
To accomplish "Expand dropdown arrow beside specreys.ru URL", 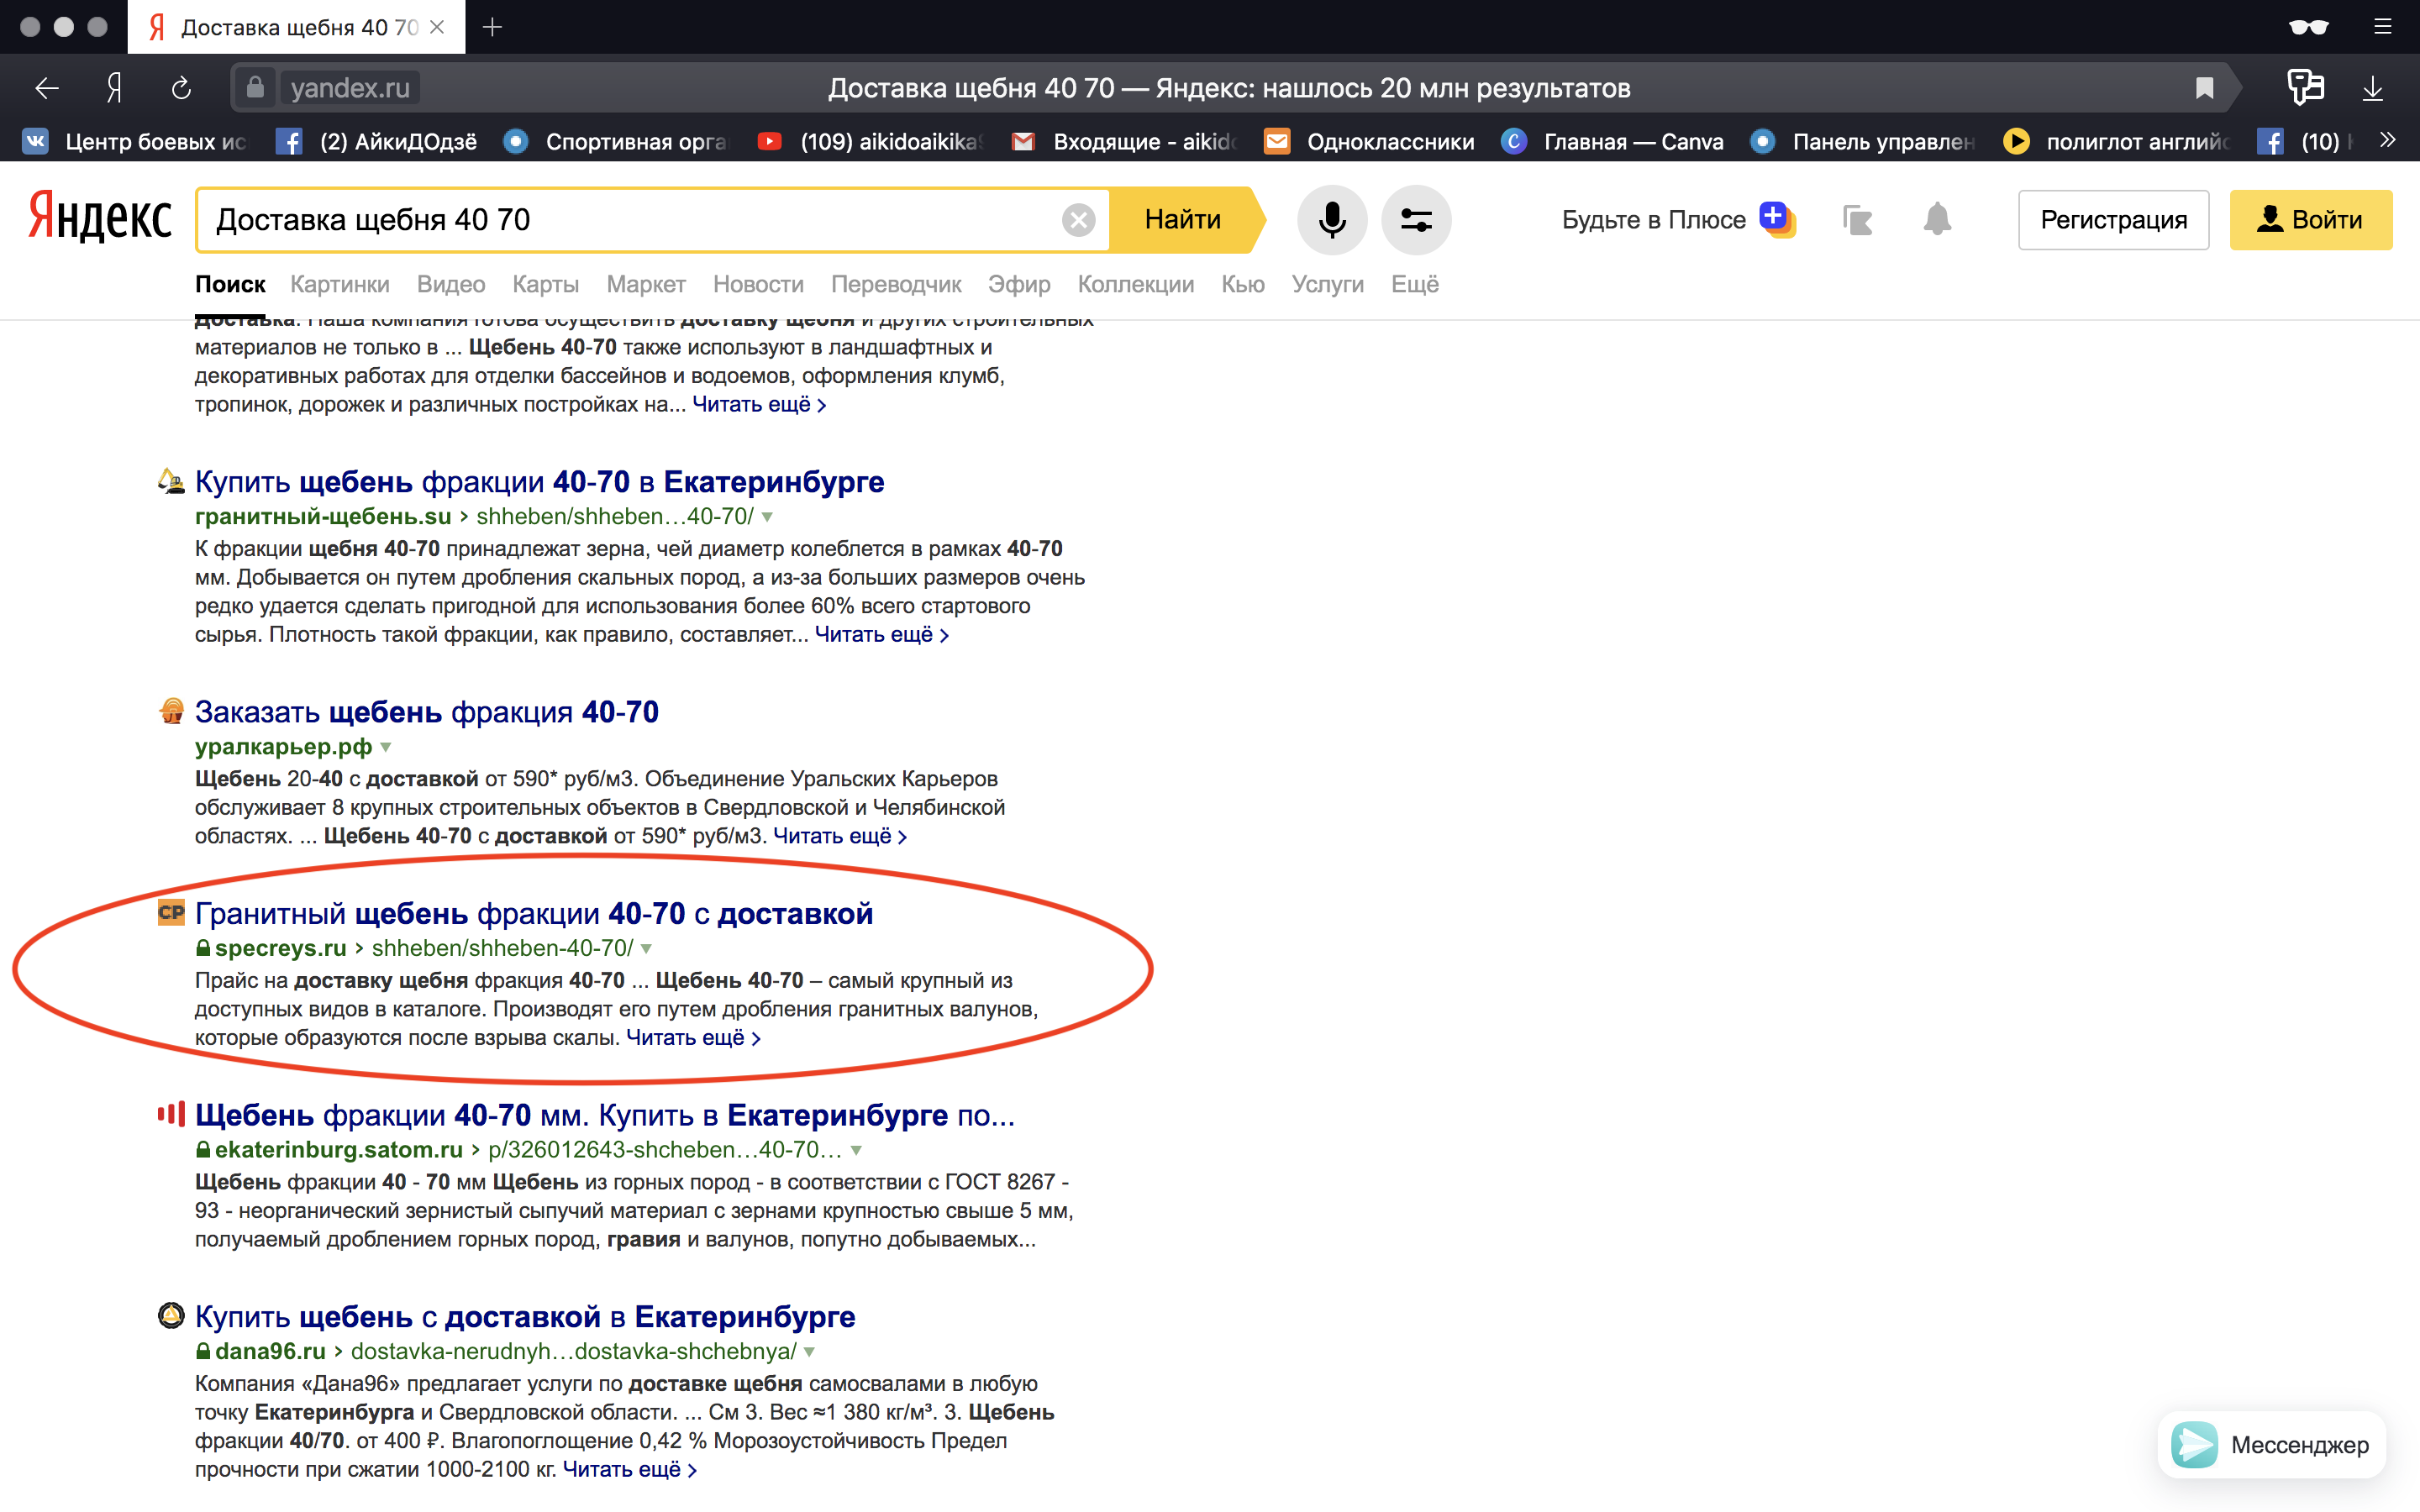I will (x=647, y=948).
